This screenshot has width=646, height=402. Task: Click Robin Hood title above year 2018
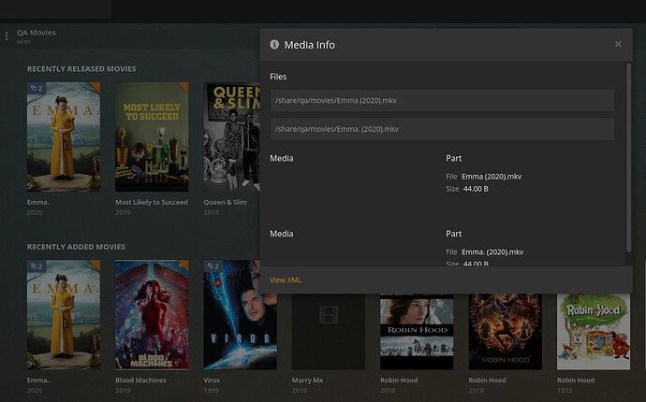click(x=487, y=380)
